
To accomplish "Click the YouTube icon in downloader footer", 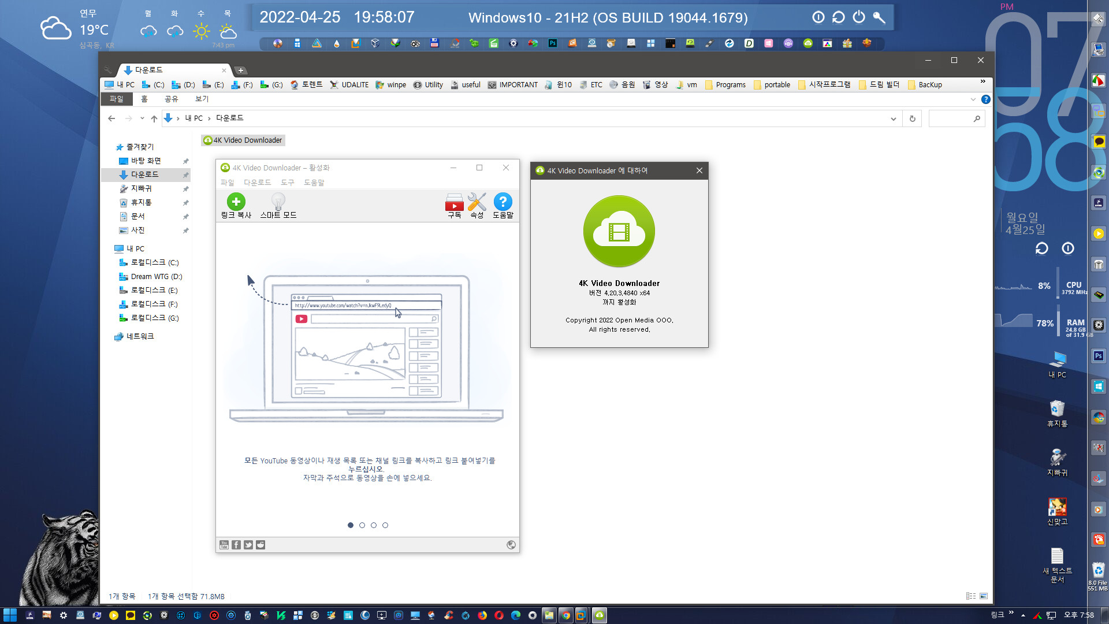I will (224, 545).
